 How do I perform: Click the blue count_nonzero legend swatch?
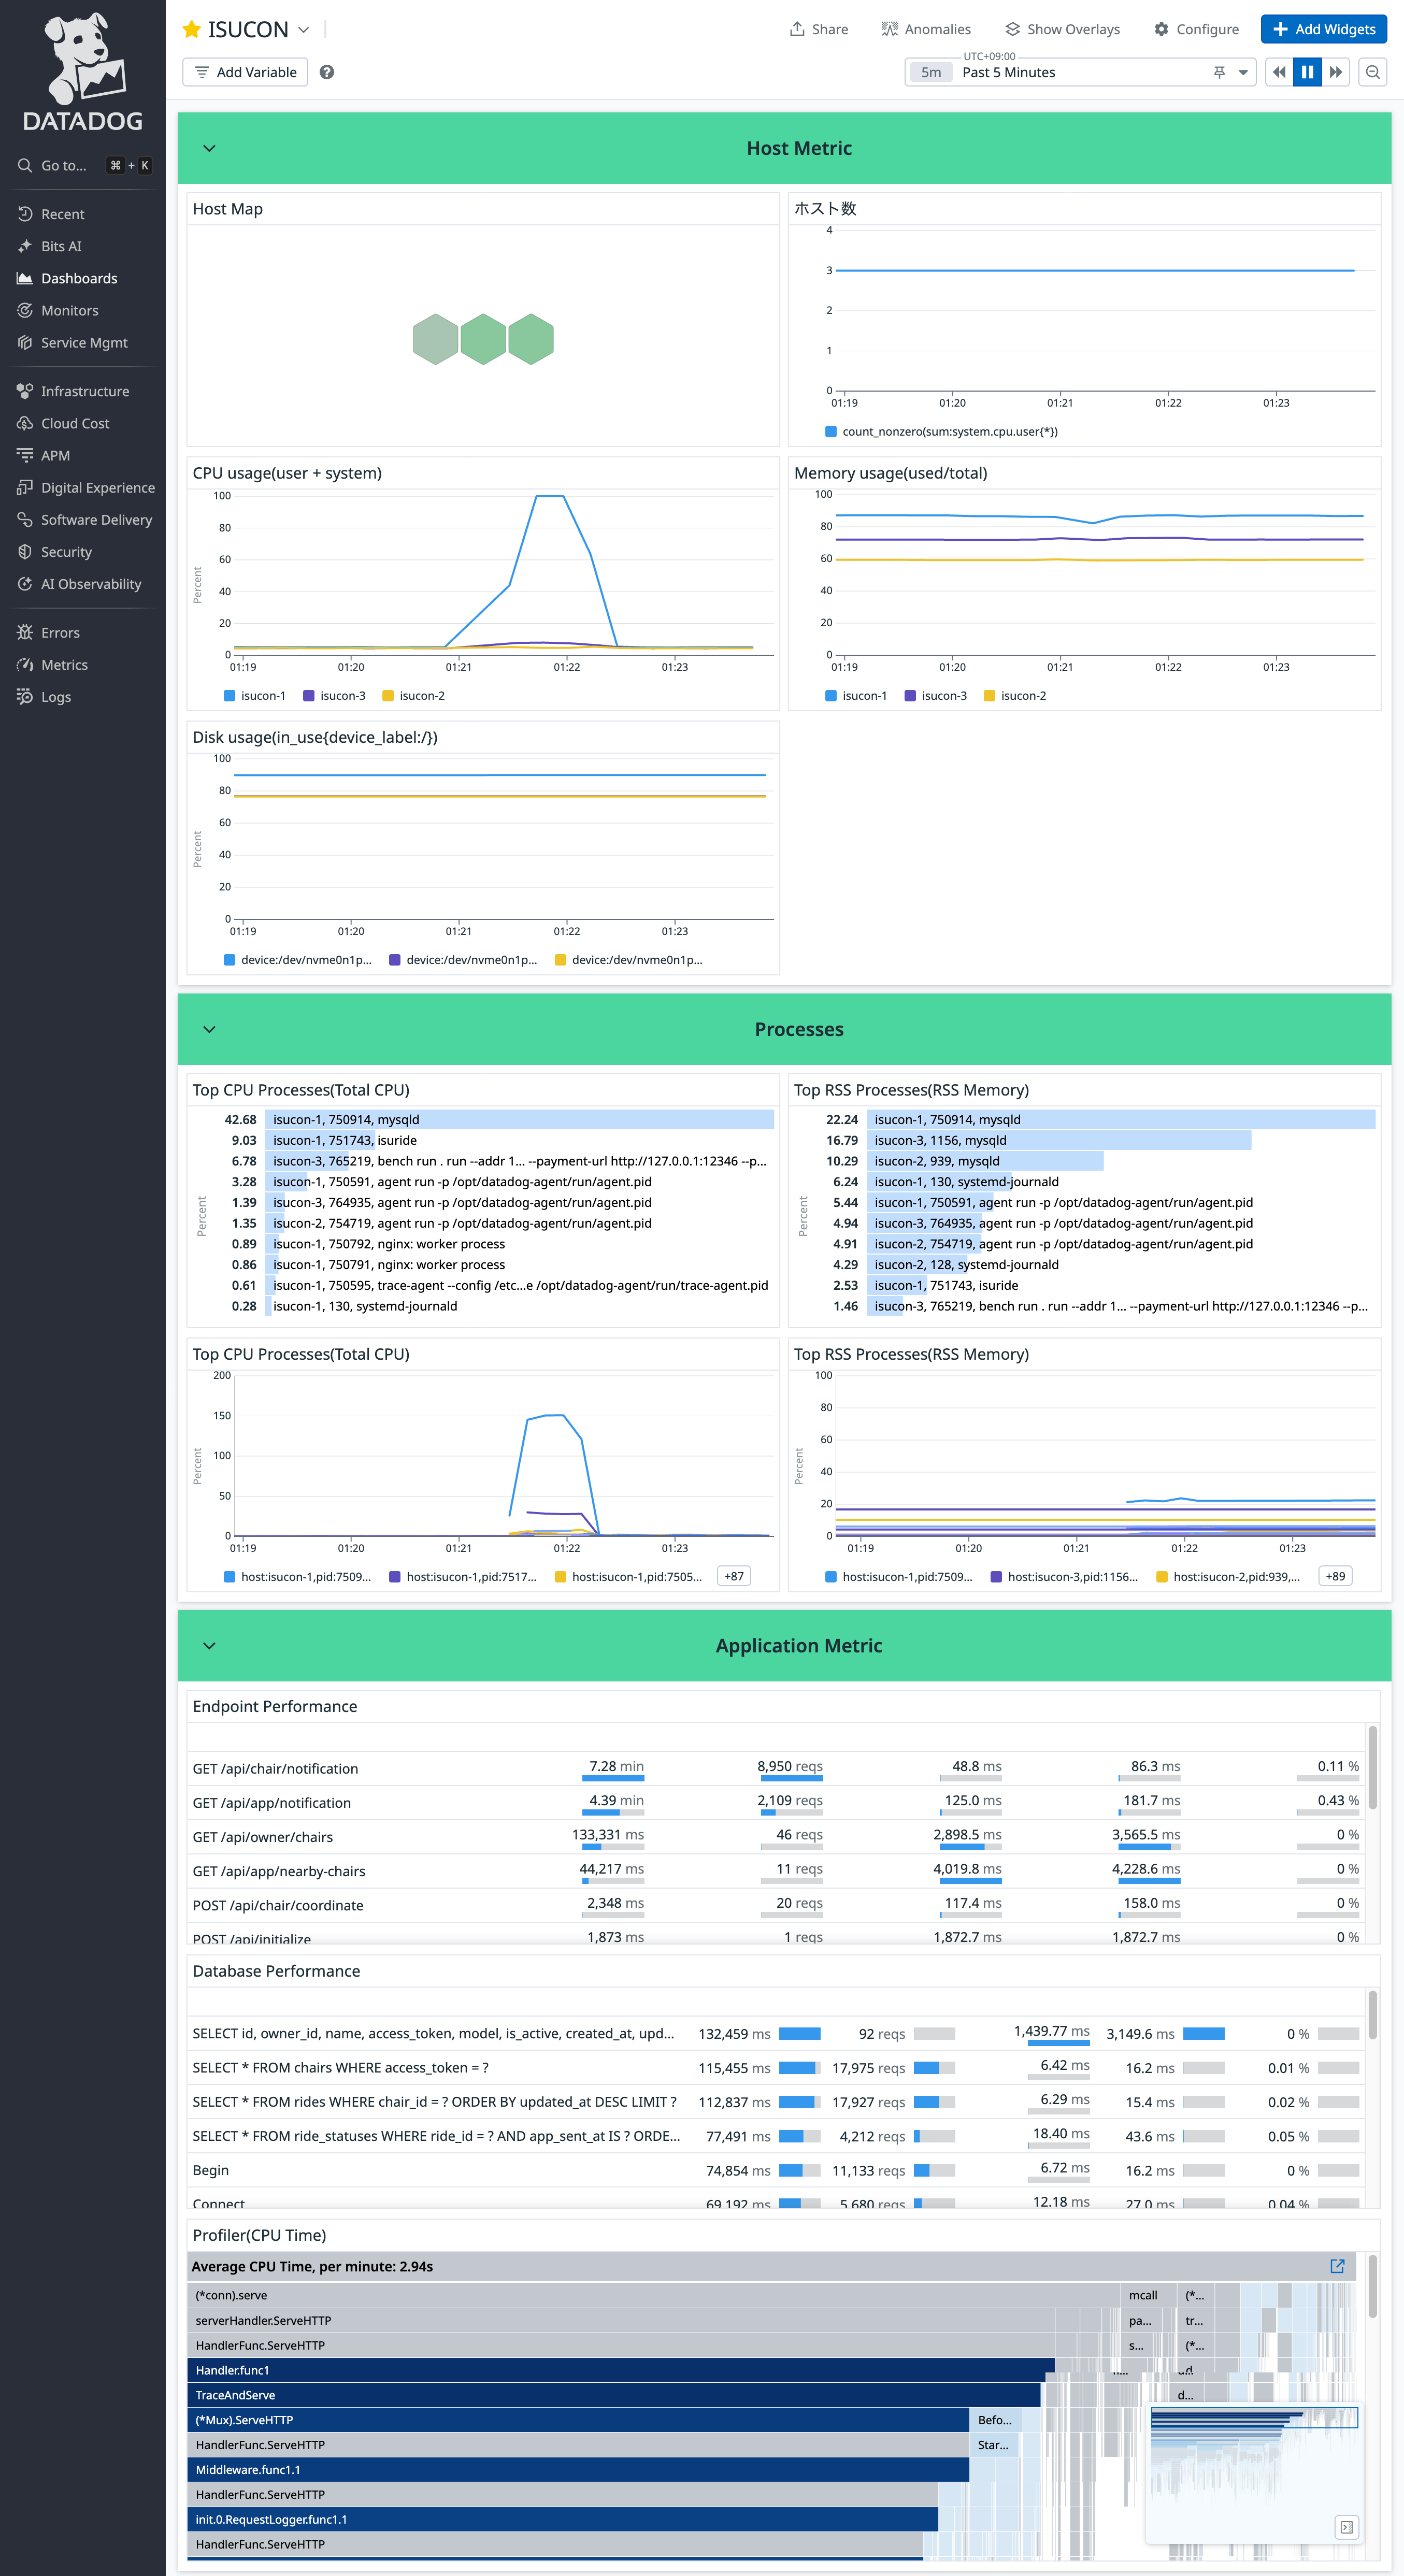tap(830, 432)
